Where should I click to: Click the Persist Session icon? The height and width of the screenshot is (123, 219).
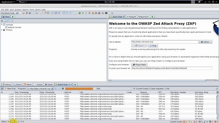click(27, 13)
